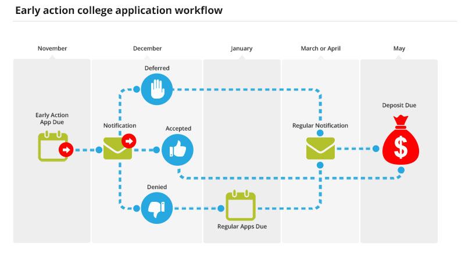Click the connector dot left of the money bag
The width and height of the screenshot is (465, 254).
point(375,148)
